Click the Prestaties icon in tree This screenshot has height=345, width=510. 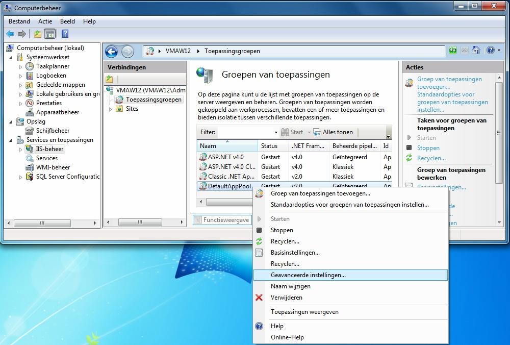30,103
